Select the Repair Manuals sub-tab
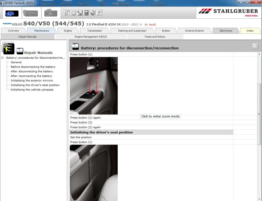262x201 pixels. point(28,37)
